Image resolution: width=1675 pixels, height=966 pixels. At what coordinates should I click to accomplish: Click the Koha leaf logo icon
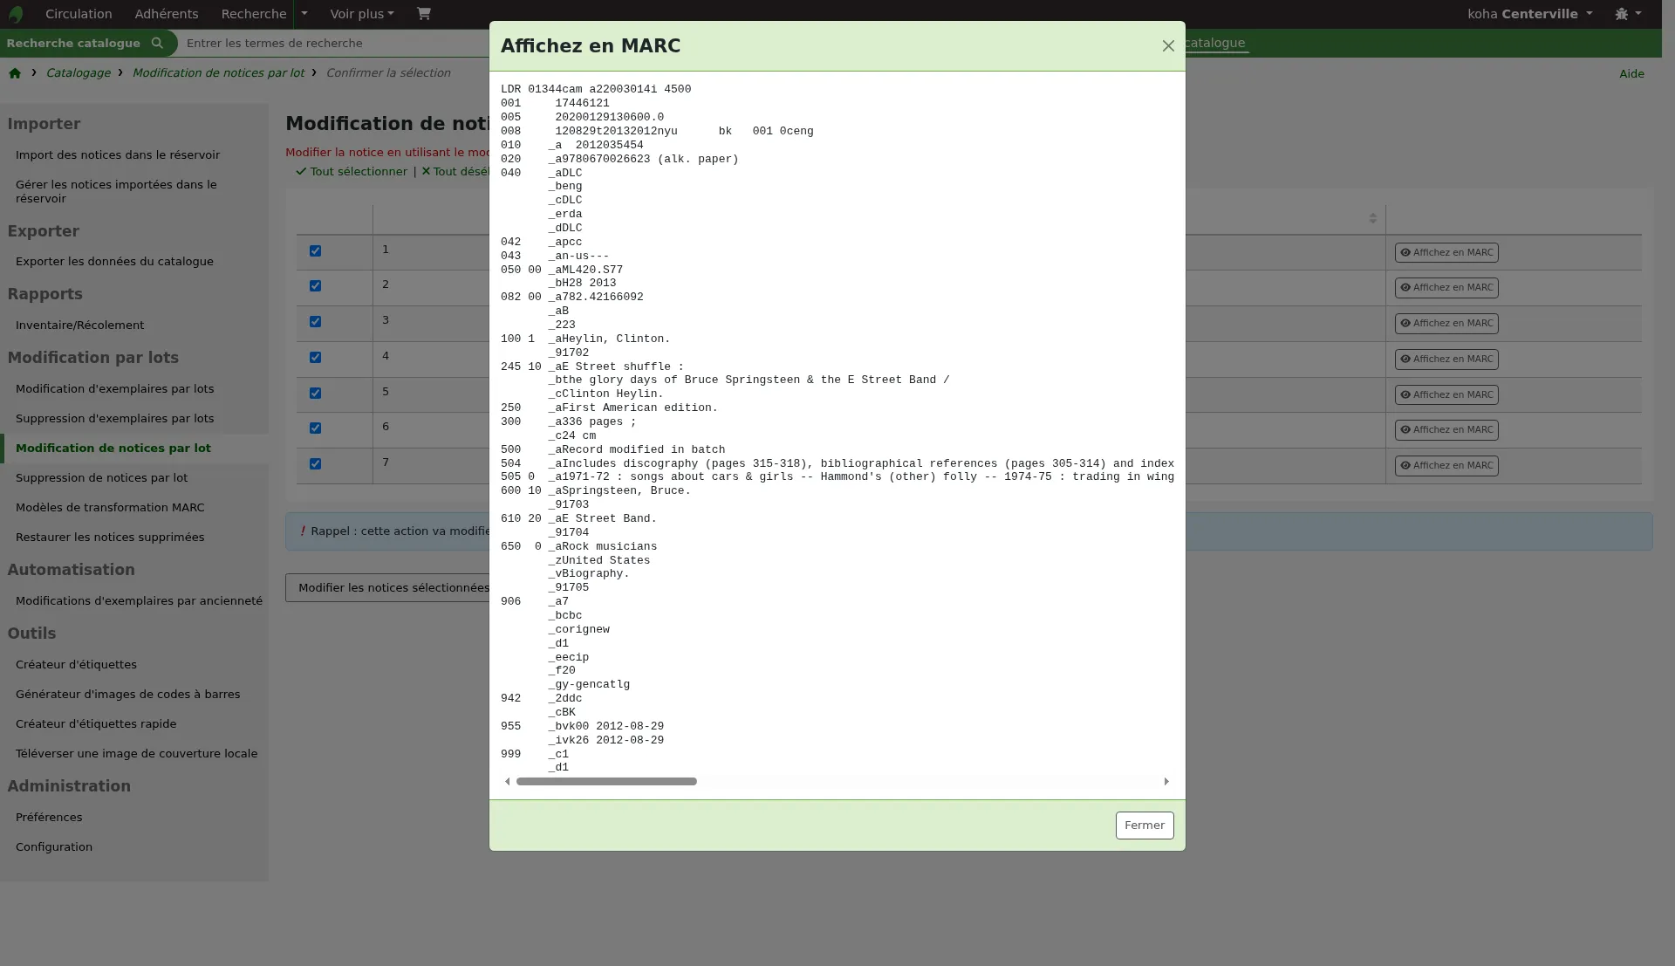[x=16, y=14]
